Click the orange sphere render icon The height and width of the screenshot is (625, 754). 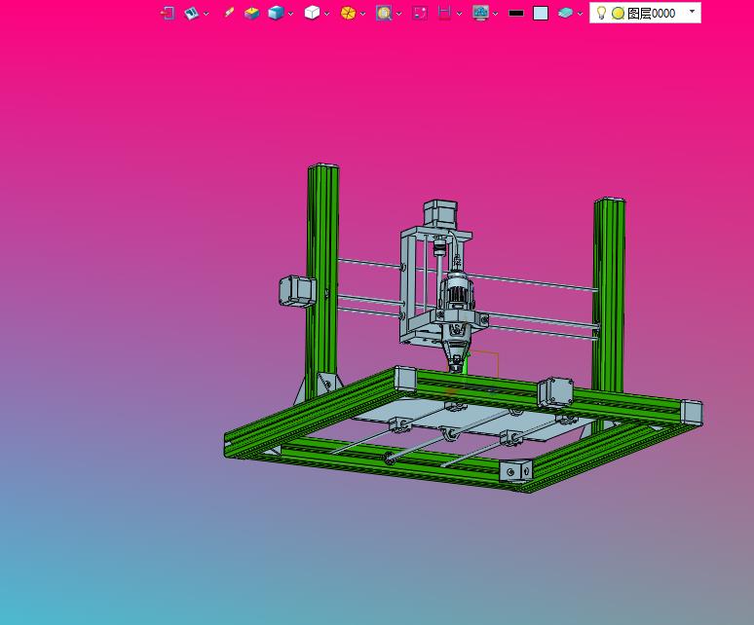[348, 13]
